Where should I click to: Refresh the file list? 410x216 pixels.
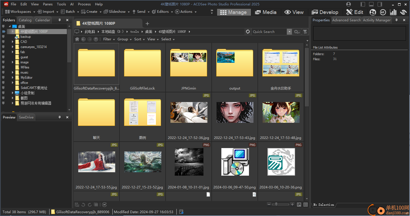point(248,32)
